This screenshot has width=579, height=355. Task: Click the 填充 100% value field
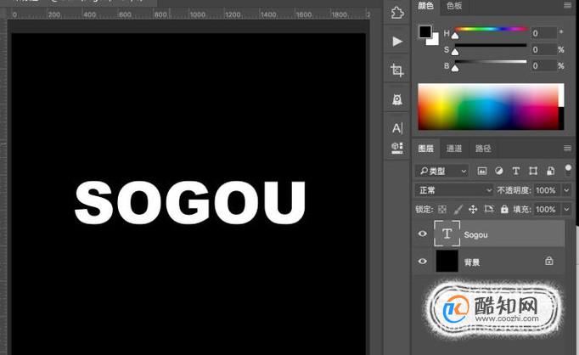[x=547, y=210]
